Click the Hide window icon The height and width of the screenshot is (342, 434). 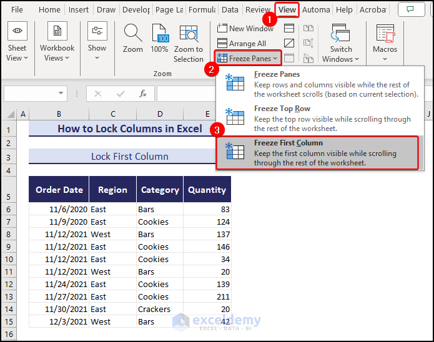289,43
